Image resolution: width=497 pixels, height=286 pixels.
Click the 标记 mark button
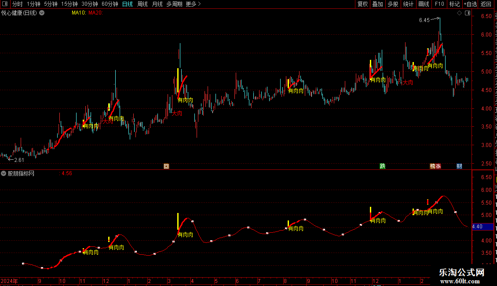454,4
